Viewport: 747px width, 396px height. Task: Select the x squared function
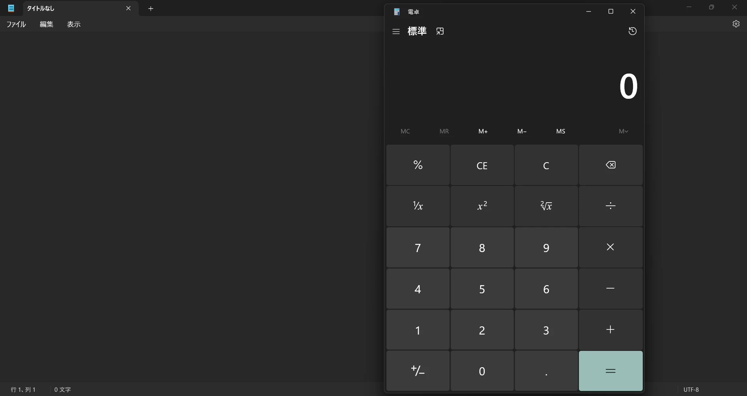click(482, 206)
